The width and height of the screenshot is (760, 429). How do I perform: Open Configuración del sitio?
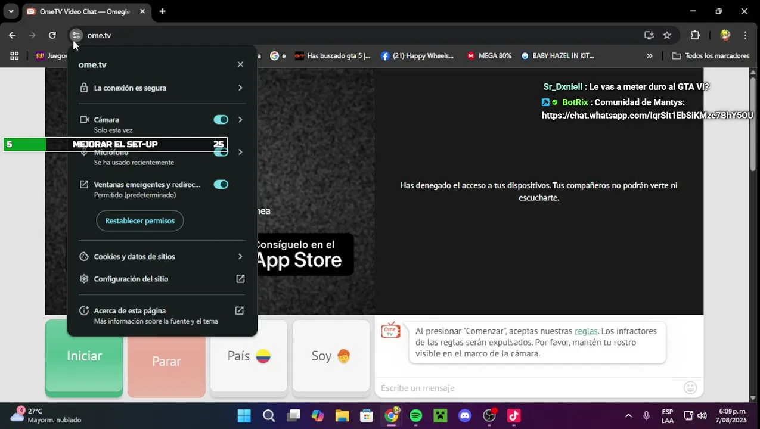[162, 279]
